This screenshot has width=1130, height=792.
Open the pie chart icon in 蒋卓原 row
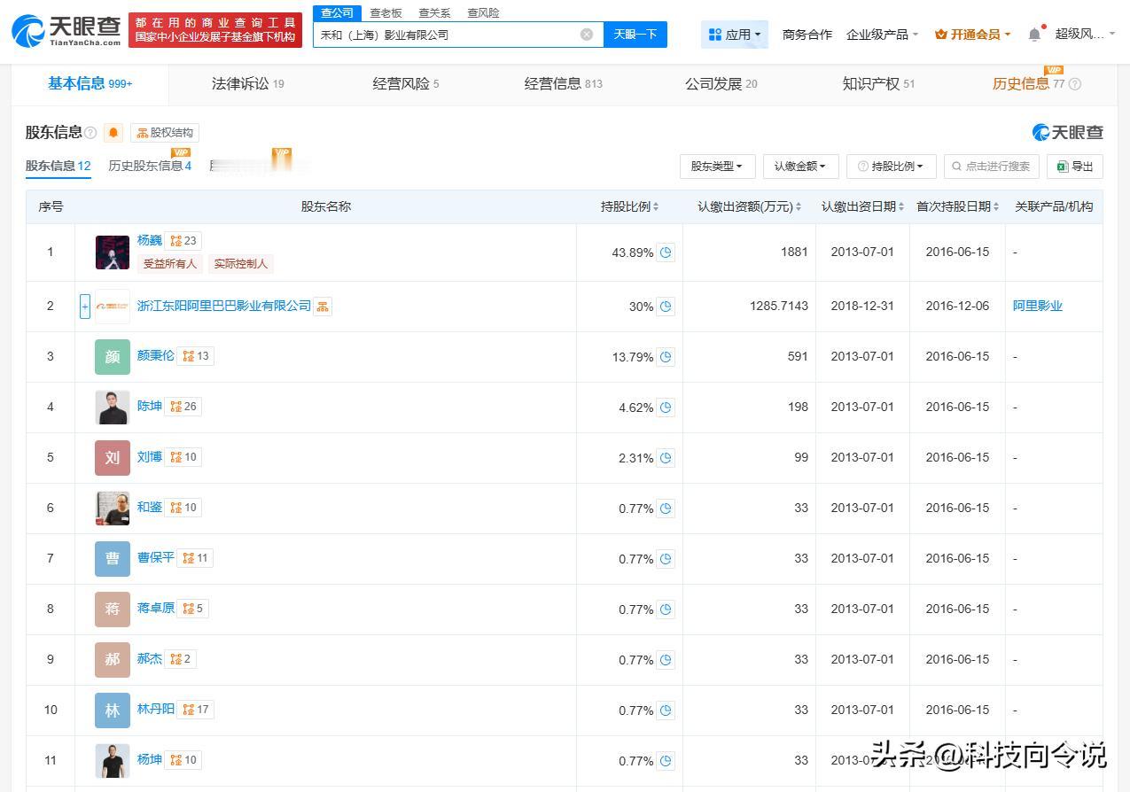point(666,610)
